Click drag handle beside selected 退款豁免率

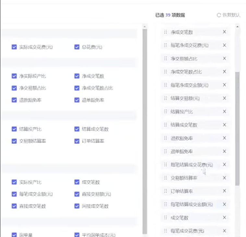pos(166,138)
